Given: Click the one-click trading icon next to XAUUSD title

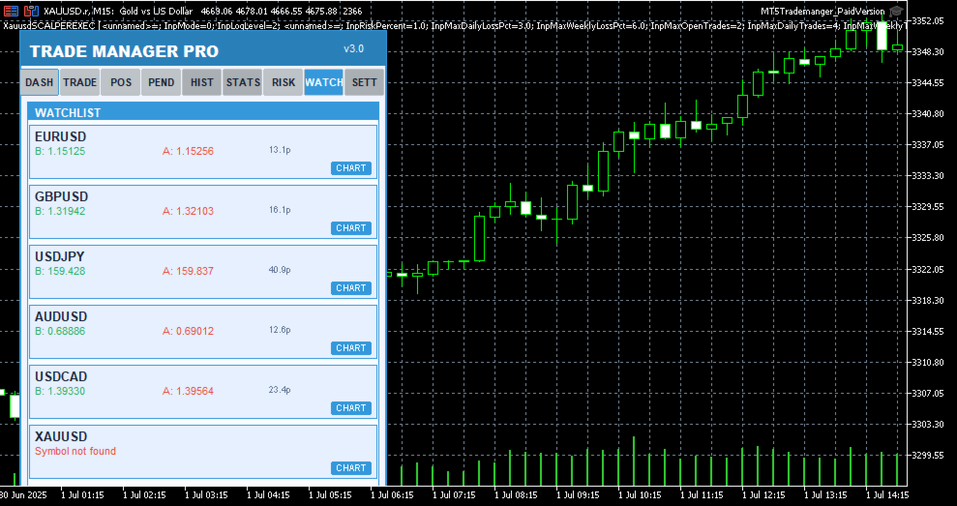Looking at the screenshot, I should 31,11.
